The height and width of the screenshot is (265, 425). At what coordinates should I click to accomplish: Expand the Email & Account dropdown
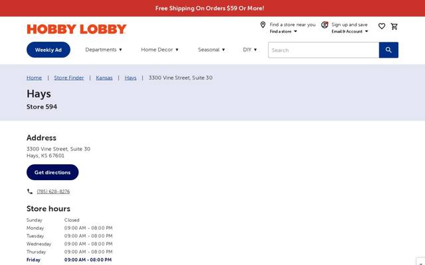click(x=350, y=31)
